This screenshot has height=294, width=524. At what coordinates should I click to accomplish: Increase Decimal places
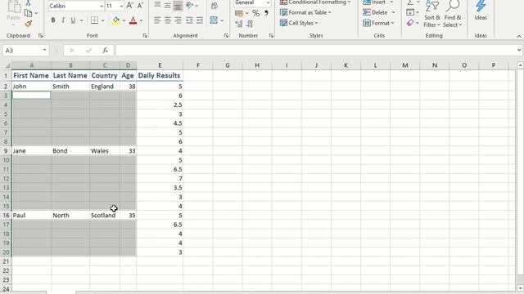click(x=239, y=24)
